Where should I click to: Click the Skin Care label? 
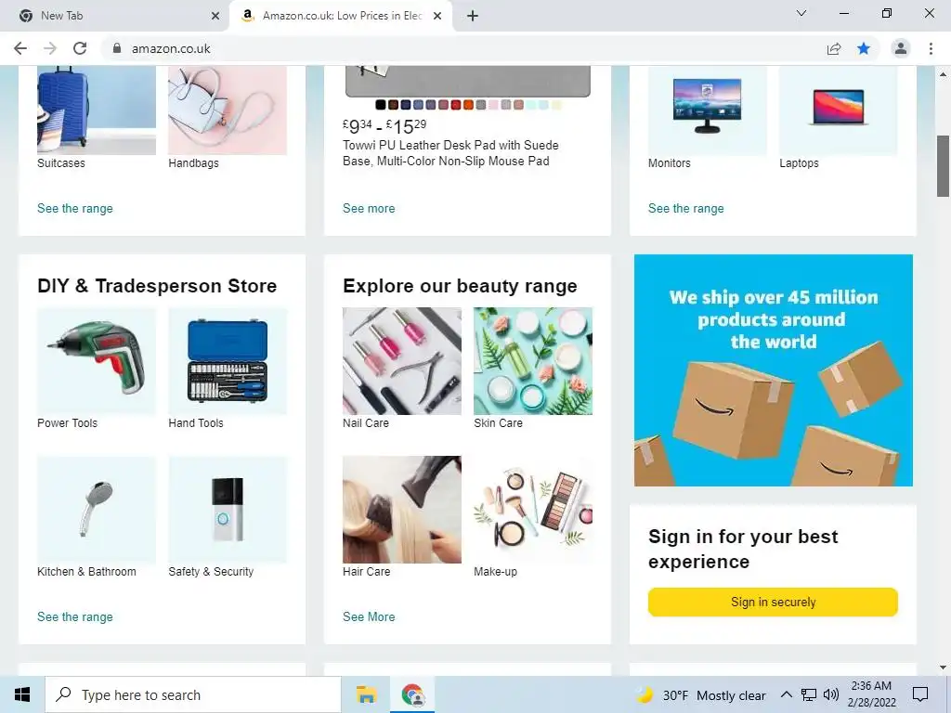click(498, 423)
